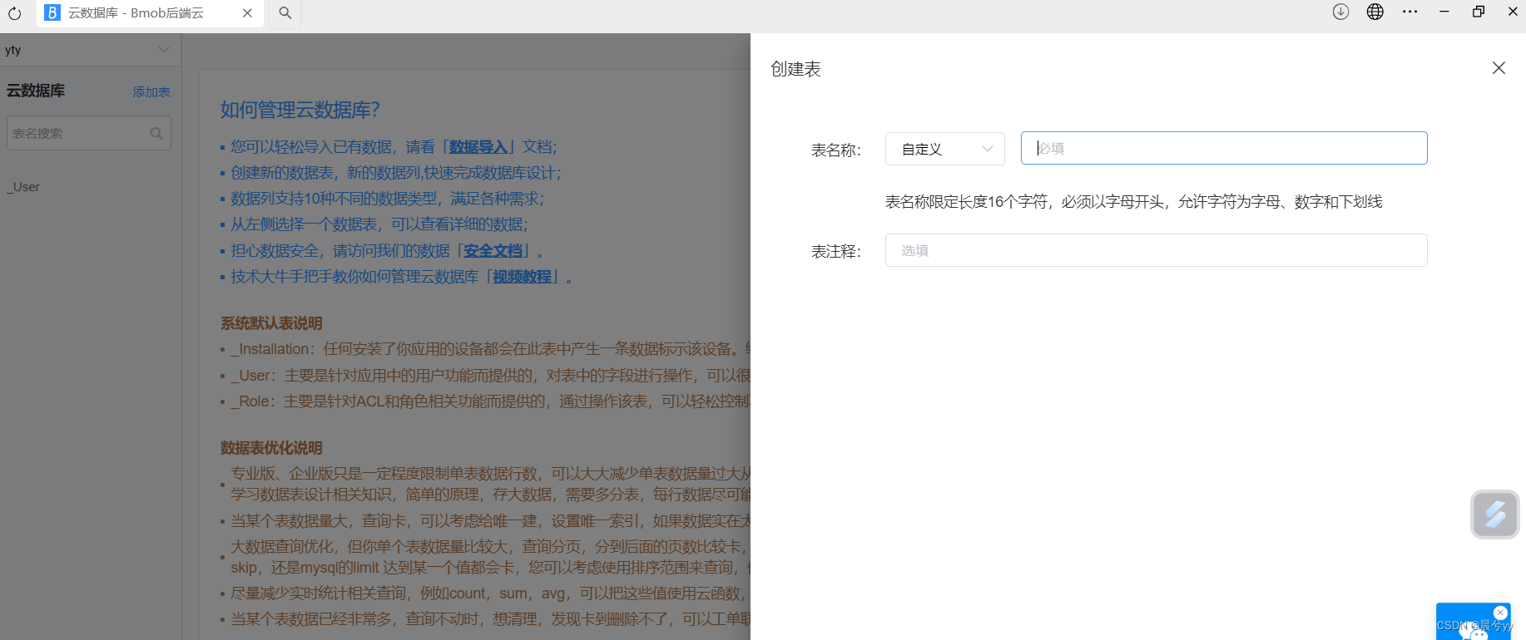Image resolution: width=1526 pixels, height=640 pixels.
Task: Select the _User table in sidebar
Action: [x=23, y=187]
